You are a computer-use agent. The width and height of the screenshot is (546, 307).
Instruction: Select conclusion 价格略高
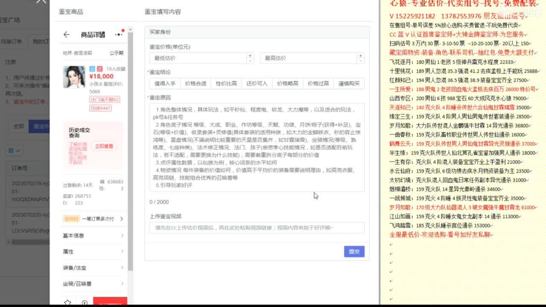point(288,84)
